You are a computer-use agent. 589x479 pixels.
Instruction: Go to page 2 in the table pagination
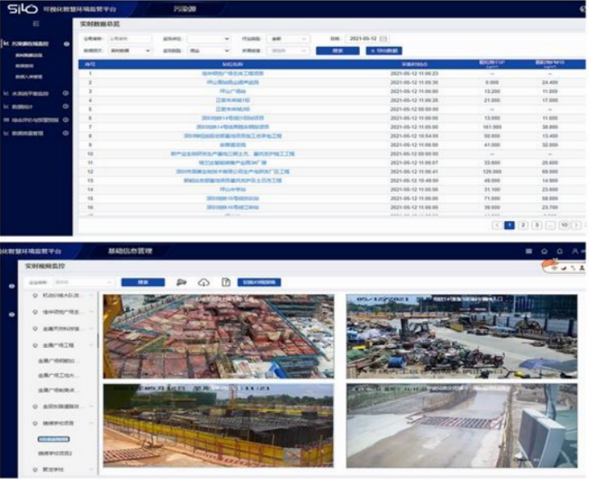tap(522, 225)
